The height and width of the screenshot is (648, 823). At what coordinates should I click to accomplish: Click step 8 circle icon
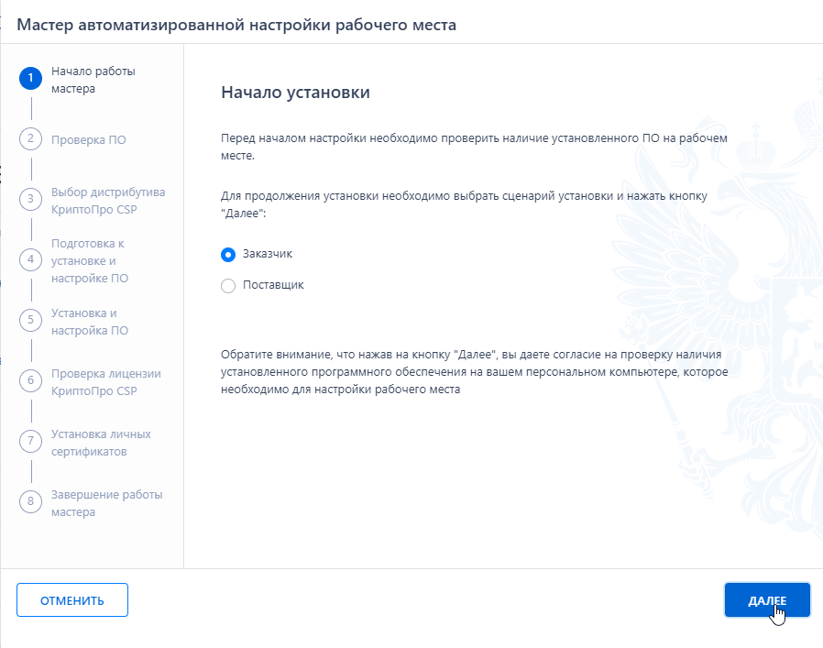(31, 501)
